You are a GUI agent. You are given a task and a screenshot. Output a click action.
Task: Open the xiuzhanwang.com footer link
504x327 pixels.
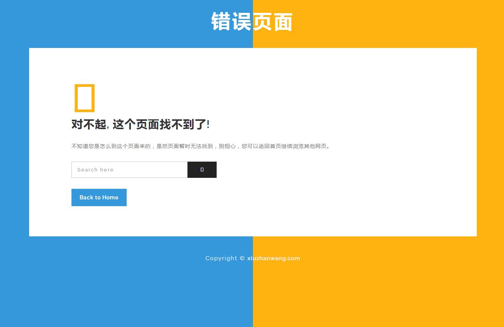click(x=273, y=258)
